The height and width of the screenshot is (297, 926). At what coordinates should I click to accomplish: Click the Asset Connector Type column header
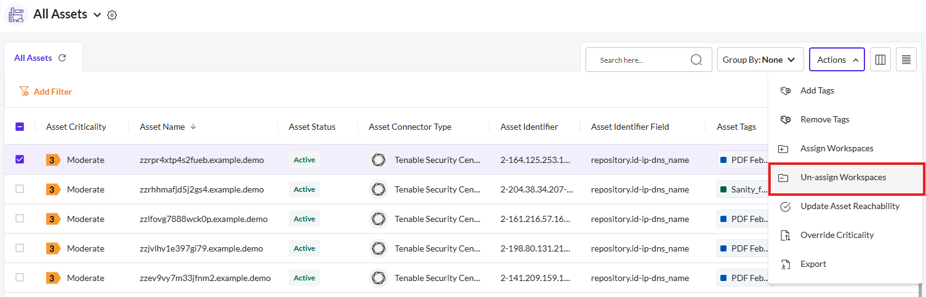(x=410, y=127)
